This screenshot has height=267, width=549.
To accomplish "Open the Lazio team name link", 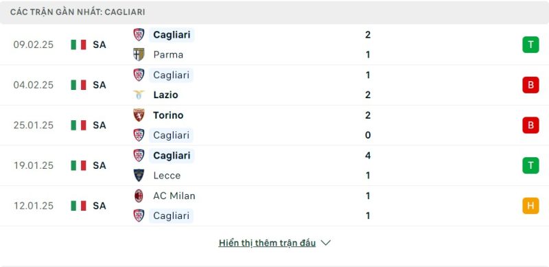I will click(165, 95).
